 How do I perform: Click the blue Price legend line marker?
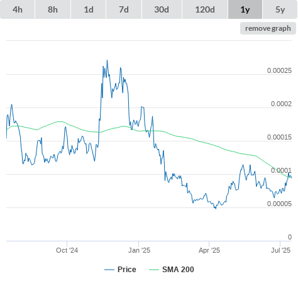coord(109,270)
